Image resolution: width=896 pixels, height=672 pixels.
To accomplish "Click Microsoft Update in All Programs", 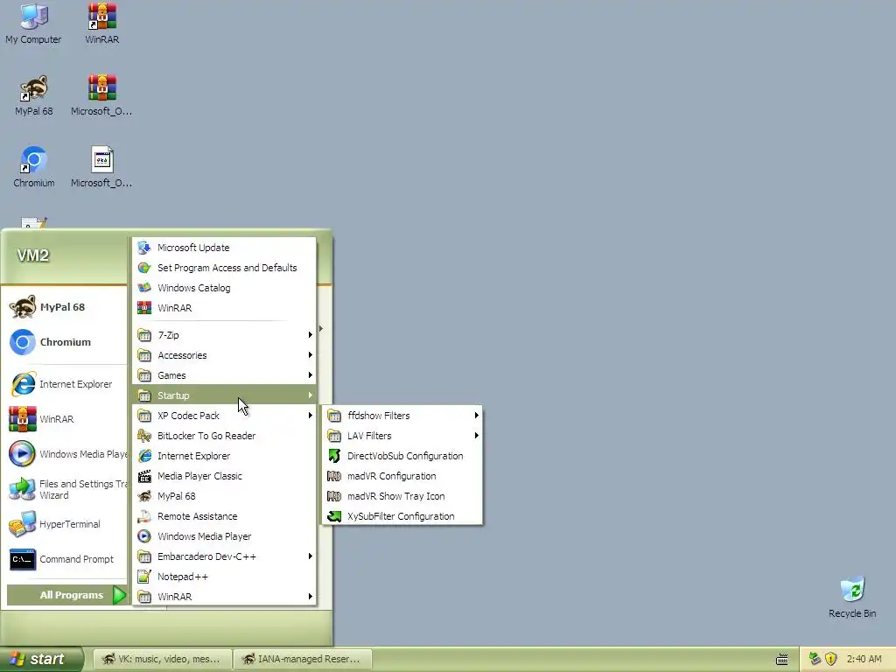I will coord(224,248).
